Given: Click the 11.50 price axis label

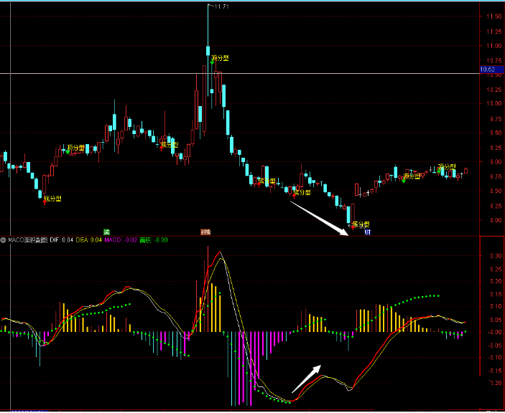Looking at the screenshot, I should 494,16.
